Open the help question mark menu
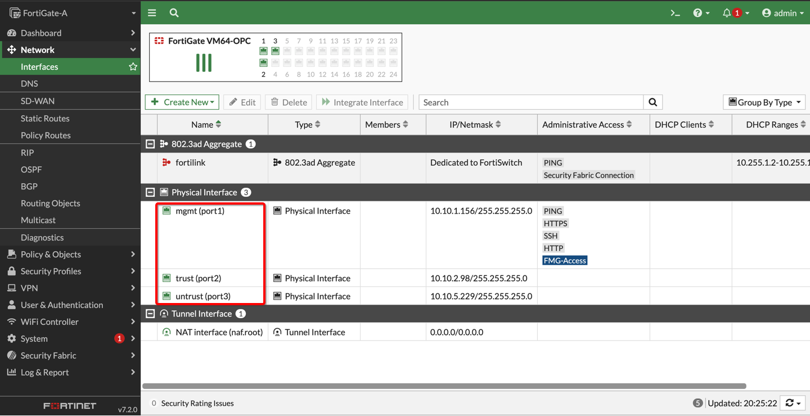Image resolution: width=810 pixels, height=416 pixels. tap(697, 13)
